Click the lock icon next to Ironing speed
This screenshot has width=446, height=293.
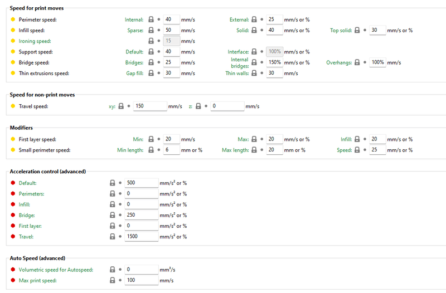[x=151, y=41]
